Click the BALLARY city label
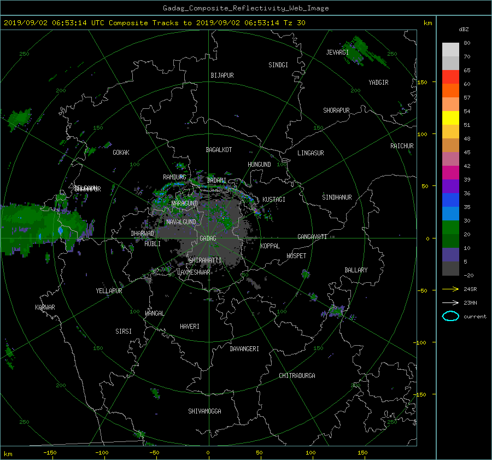The height and width of the screenshot is (460, 492). 356,270
